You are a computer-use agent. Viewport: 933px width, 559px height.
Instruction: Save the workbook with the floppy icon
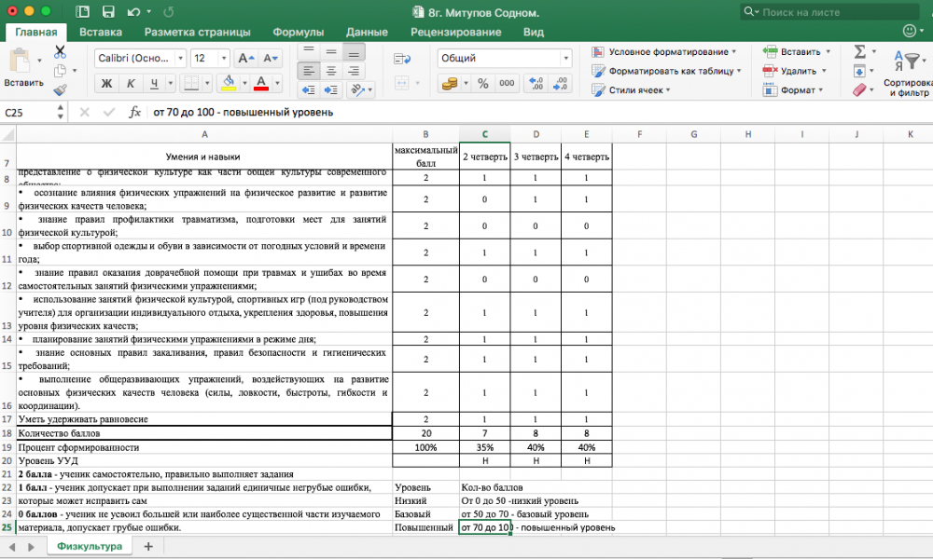point(108,12)
